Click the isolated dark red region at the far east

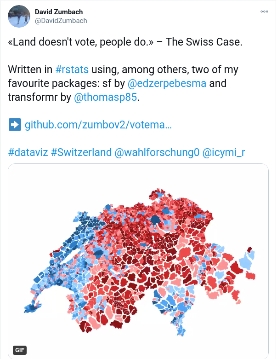coord(249,249)
